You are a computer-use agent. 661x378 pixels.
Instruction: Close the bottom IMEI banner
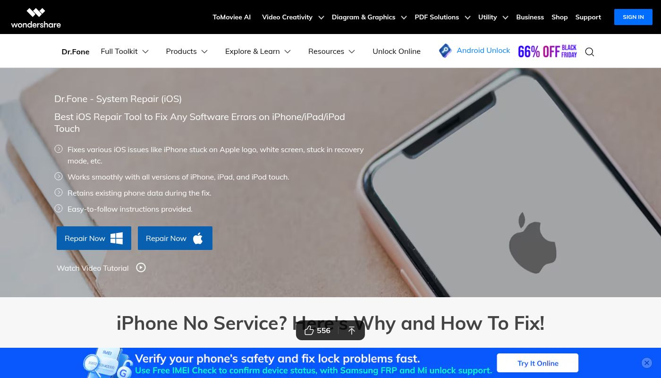click(x=647, y=363)
